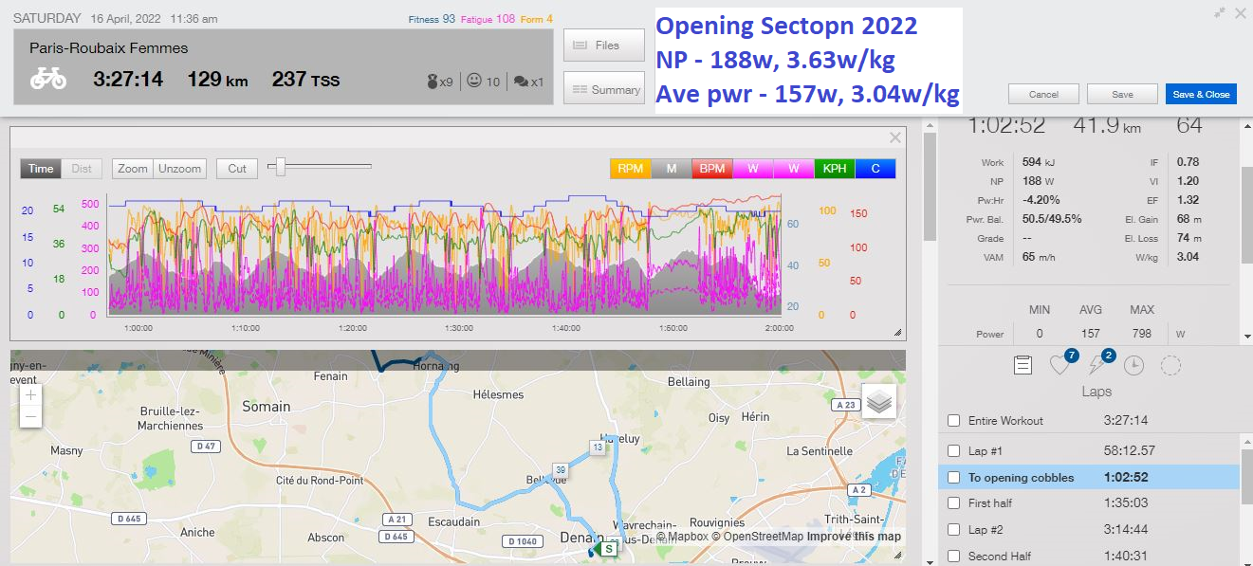The image size is (1253, 566).
Task: Click the Improve this map link
Action: [854, 537]
